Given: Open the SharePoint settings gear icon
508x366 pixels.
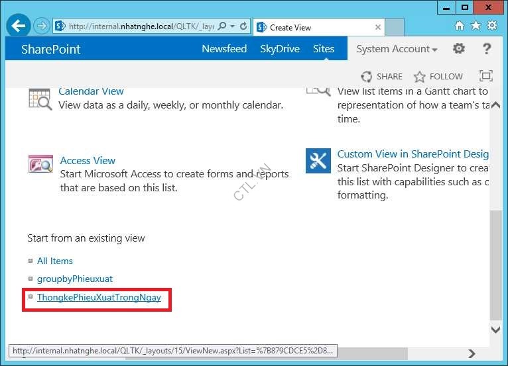Looking at the screenshot, I should tap(458, 49).
